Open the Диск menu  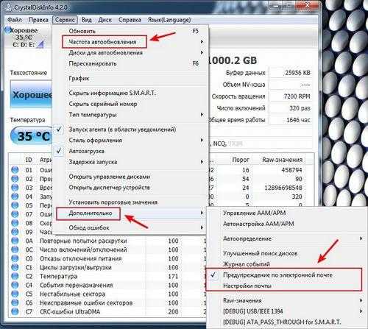click(x=105, y=20)
